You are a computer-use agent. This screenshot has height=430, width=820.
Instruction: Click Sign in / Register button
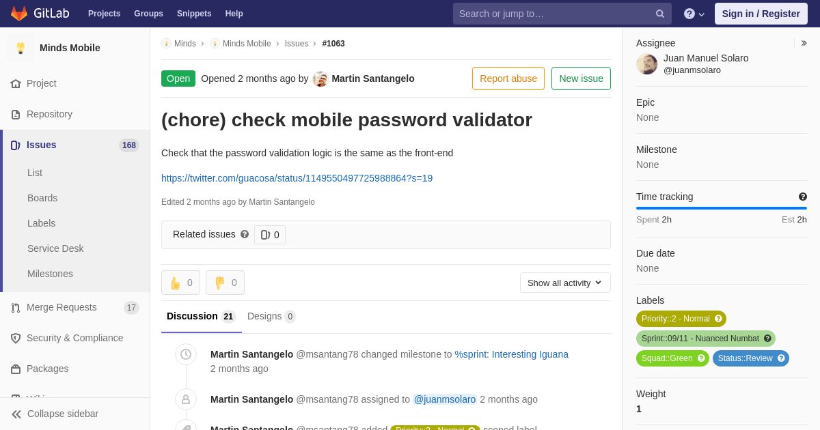761,14
